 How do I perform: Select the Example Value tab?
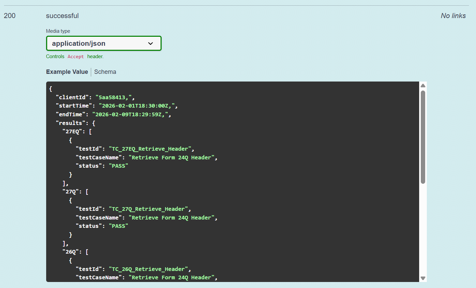click(x=67, y=72)
